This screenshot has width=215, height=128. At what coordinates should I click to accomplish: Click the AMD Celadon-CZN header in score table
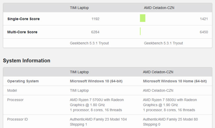click(x=159, y=8)
